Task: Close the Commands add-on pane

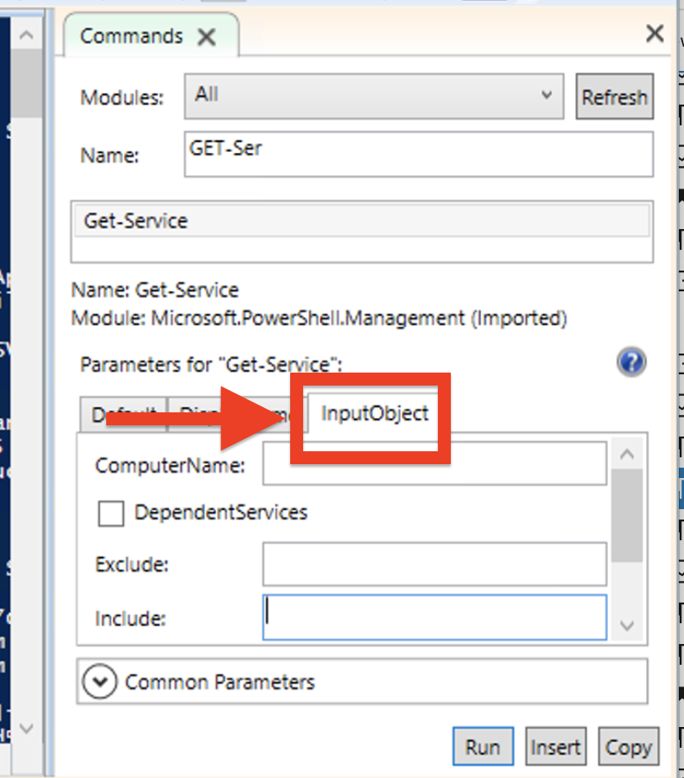Action: click(655, 34)
